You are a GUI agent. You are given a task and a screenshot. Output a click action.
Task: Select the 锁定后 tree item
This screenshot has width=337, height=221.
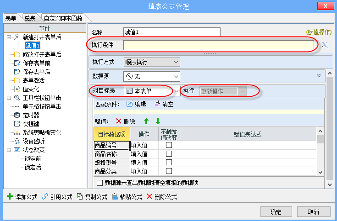point(33,167)
